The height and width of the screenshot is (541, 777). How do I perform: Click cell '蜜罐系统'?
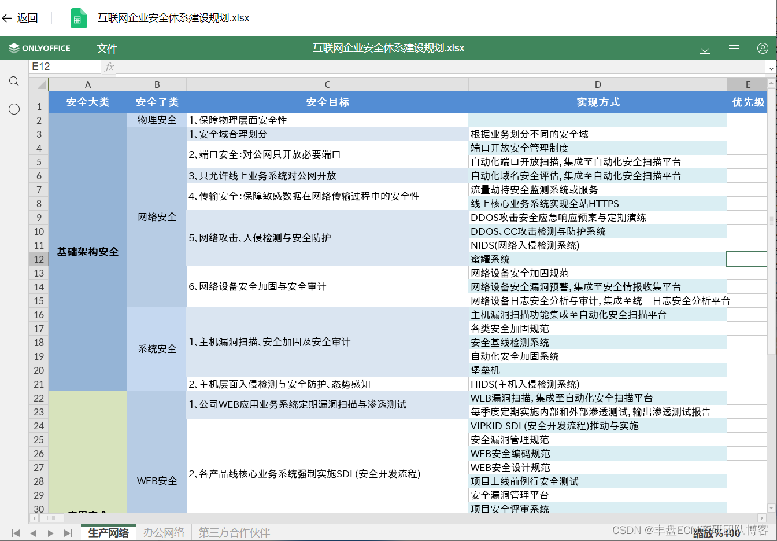[598, 259]
